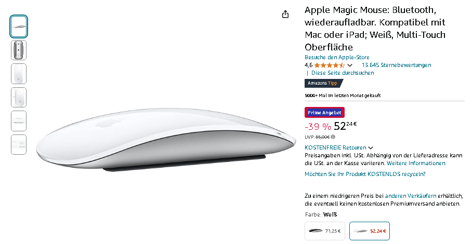Screen dimensions: 472x244
Task: Click the KOSTENLOS recyceln link
Action: point(365,174)
